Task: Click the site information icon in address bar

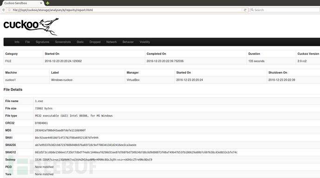Action: pyautogui.click(x=9, y=10)
